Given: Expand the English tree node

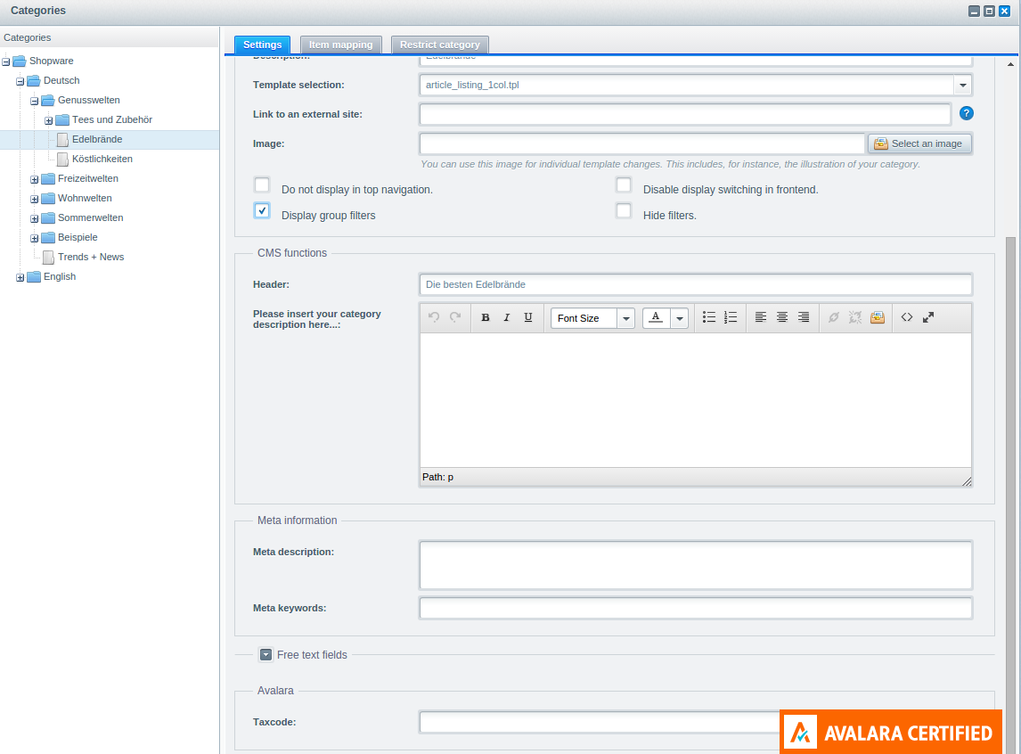Looking at the screenshot, I should pos(20,277).
